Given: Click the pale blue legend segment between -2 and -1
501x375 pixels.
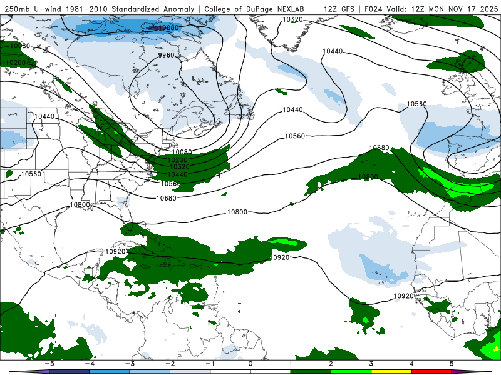Looking at the screenshot, I should tap(190, 372).
